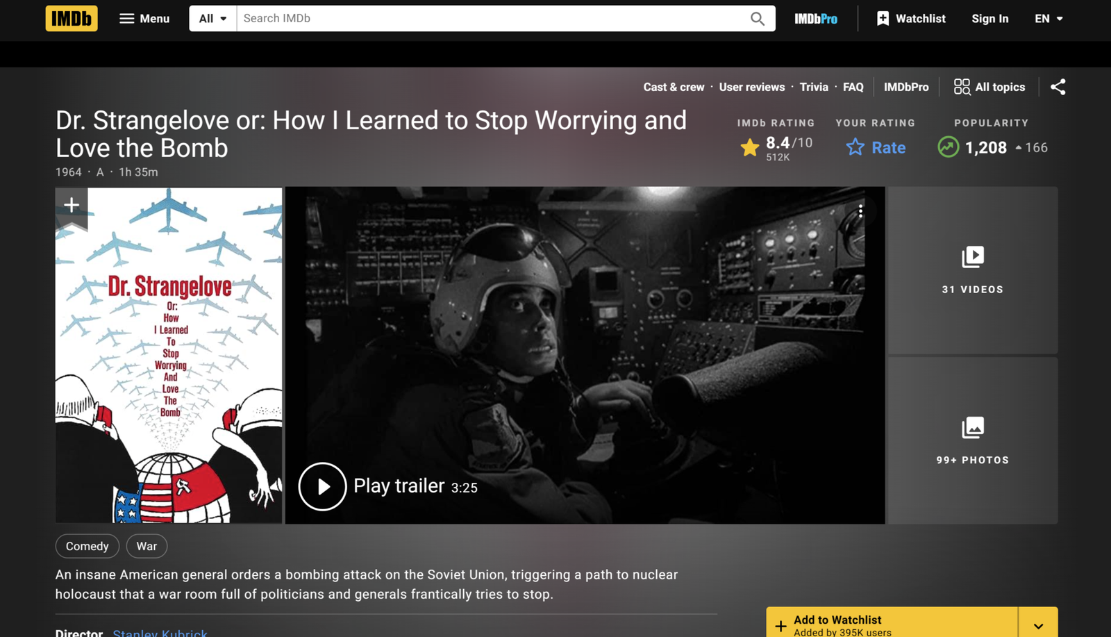Screen dimensions: 1111x637
Task: Expand the EN language dropdown
Action: [x=1049, y=19]
